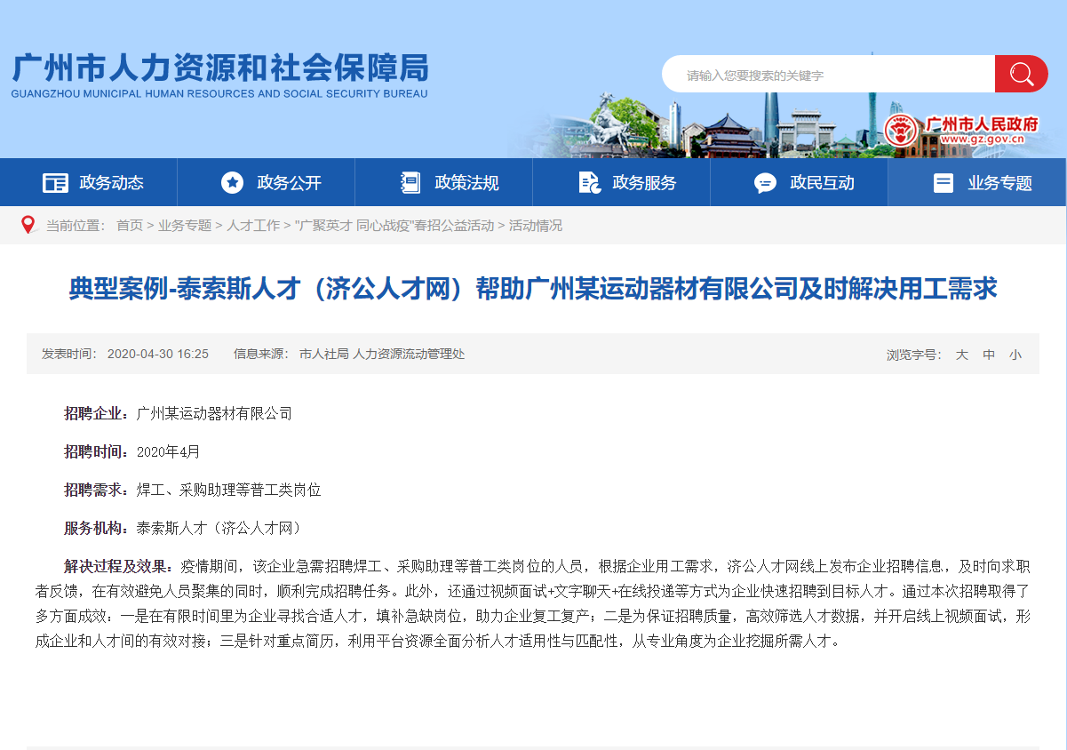This screenshot has width=1067, height=750.
Task: Click the 当前位置 label
Action: tap(76, 226)
